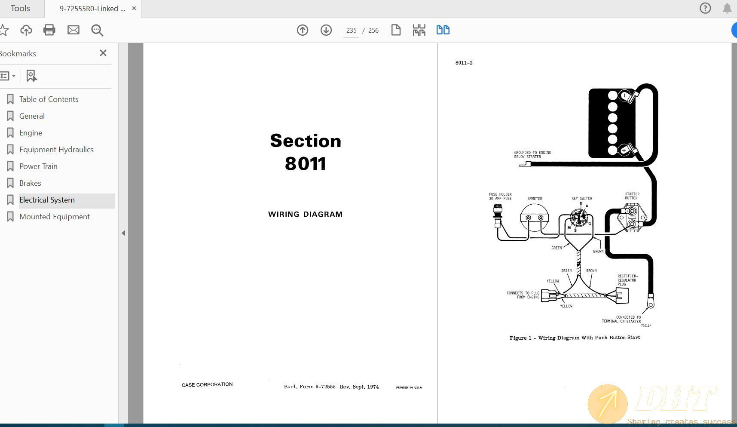Jump to the Table of Contents bookmark
This screenshot has height=427, width=737.
49,99
